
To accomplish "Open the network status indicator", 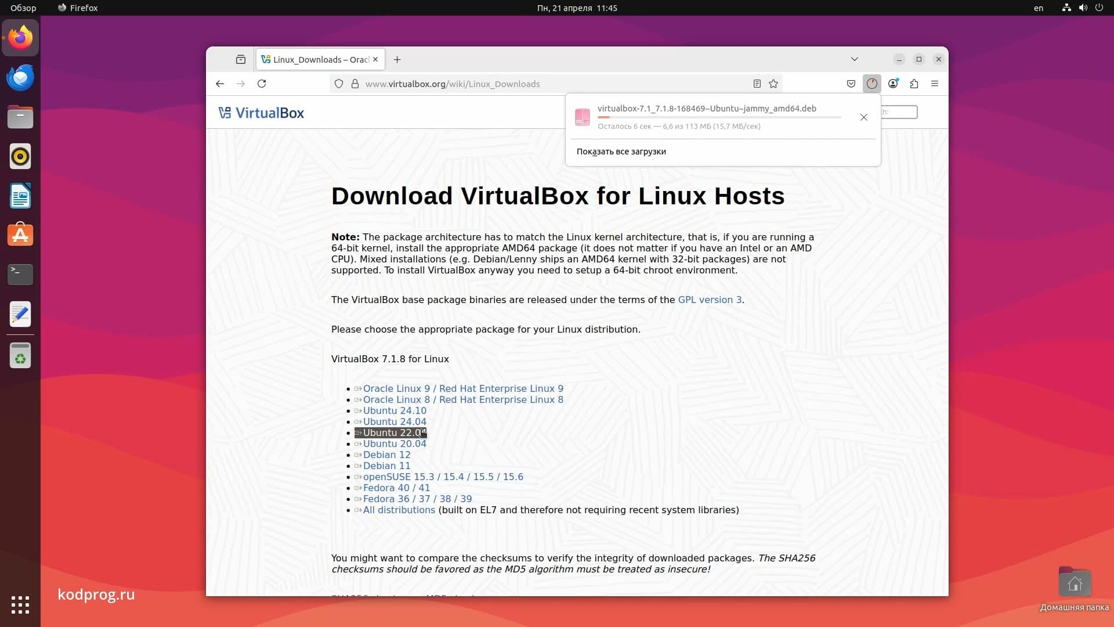I will pos(1066,8).
